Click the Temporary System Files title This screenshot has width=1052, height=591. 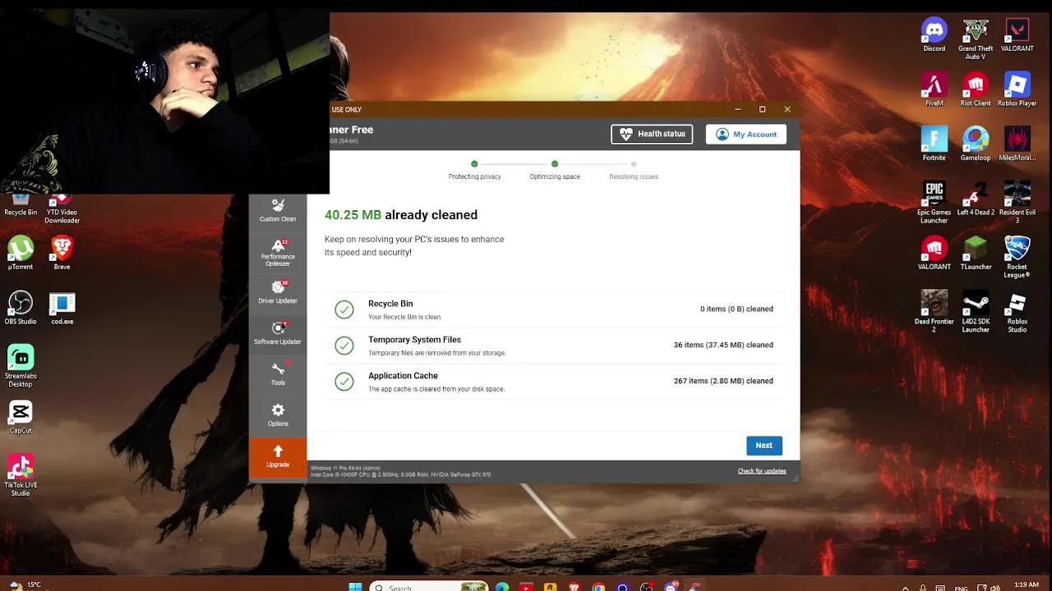pos(414,340)
